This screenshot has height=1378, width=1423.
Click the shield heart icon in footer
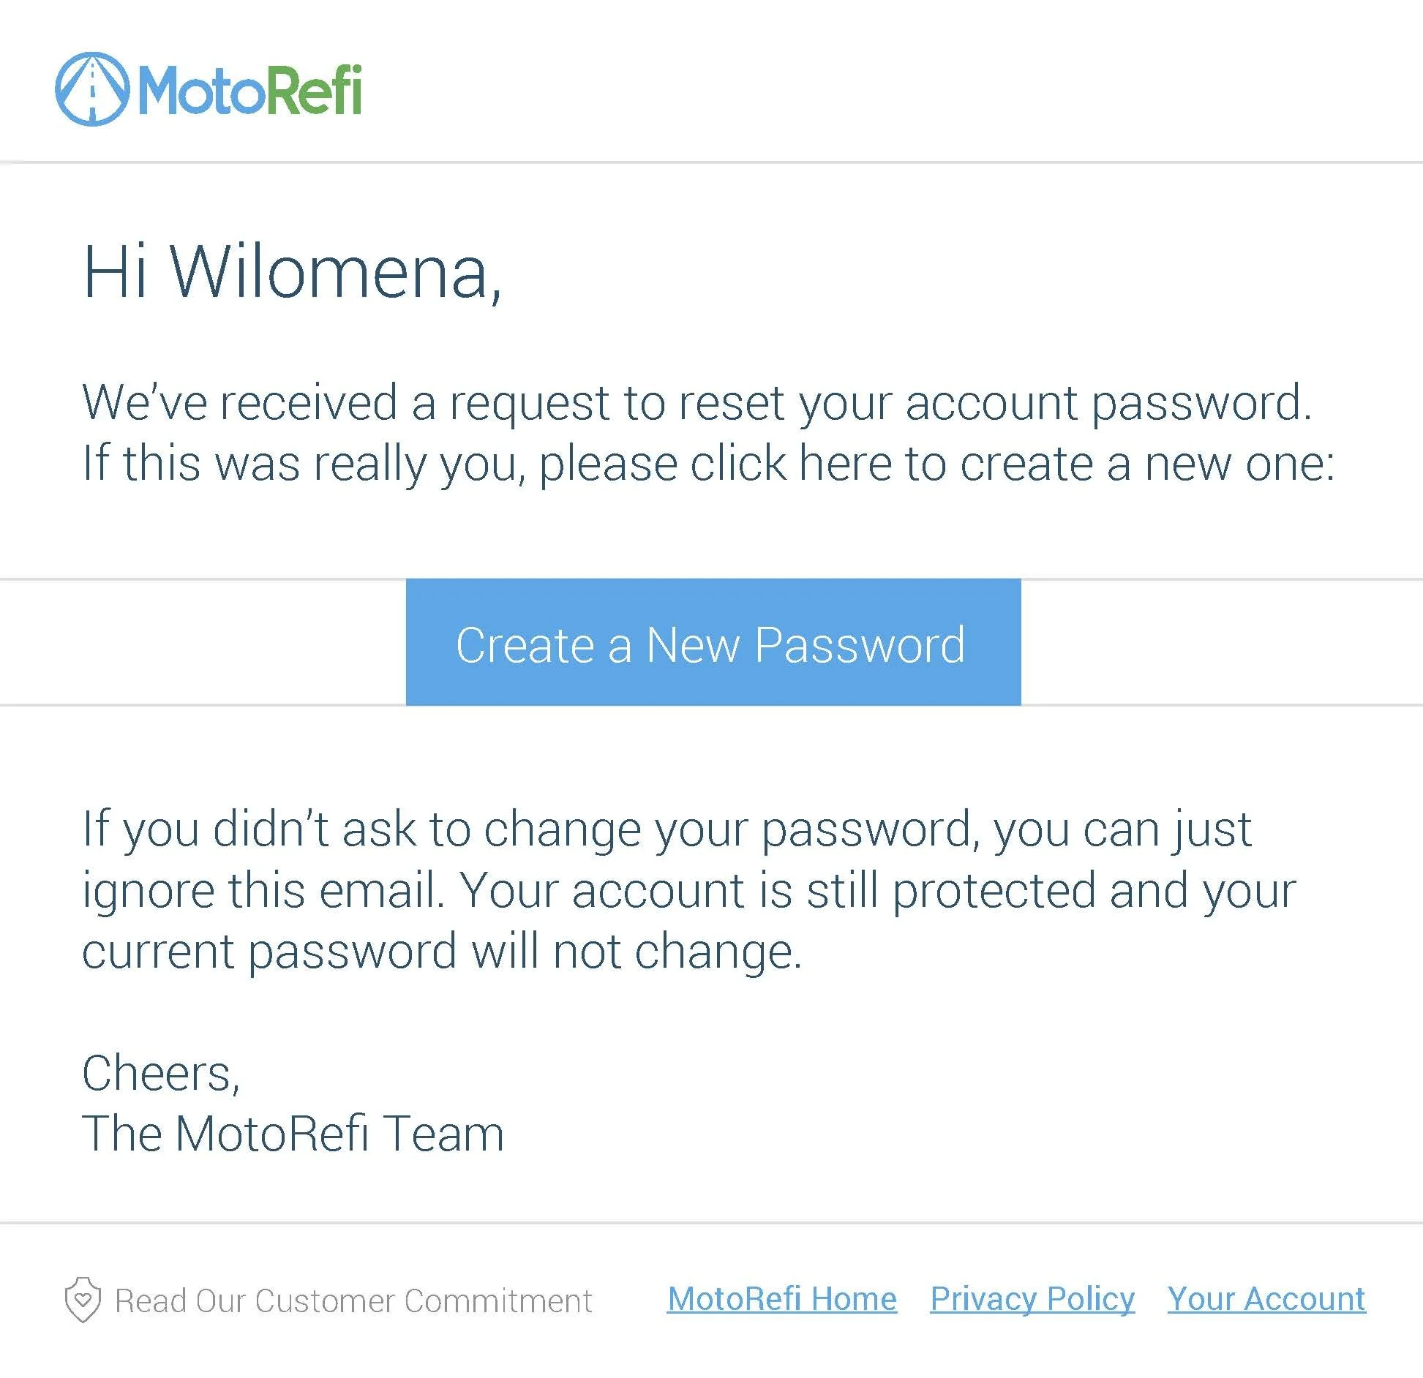pyautogui.click(x=83, y=1300)
